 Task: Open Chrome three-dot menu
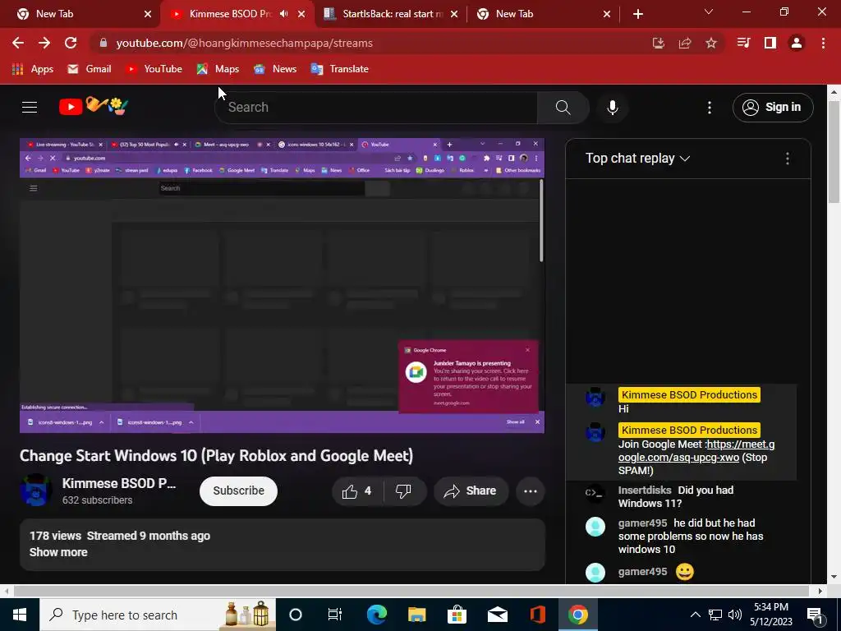click(823, 43)
